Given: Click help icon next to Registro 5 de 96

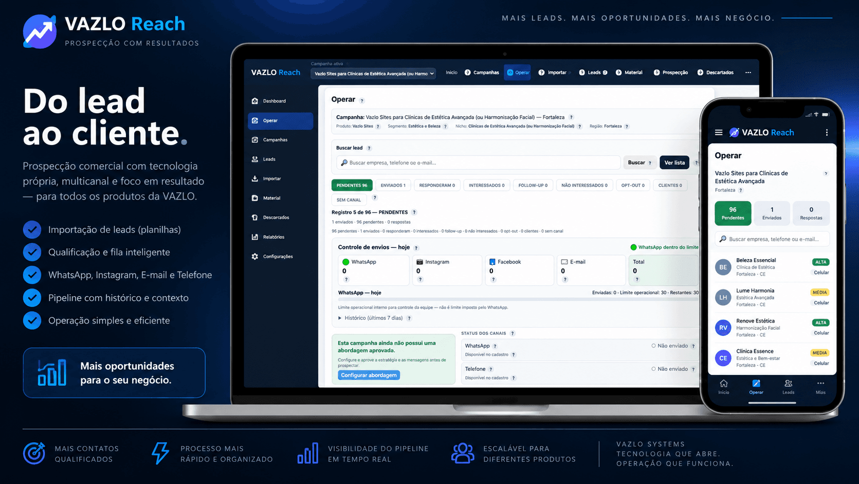Looking at the screenshot, I should click(x=414, y=212).
